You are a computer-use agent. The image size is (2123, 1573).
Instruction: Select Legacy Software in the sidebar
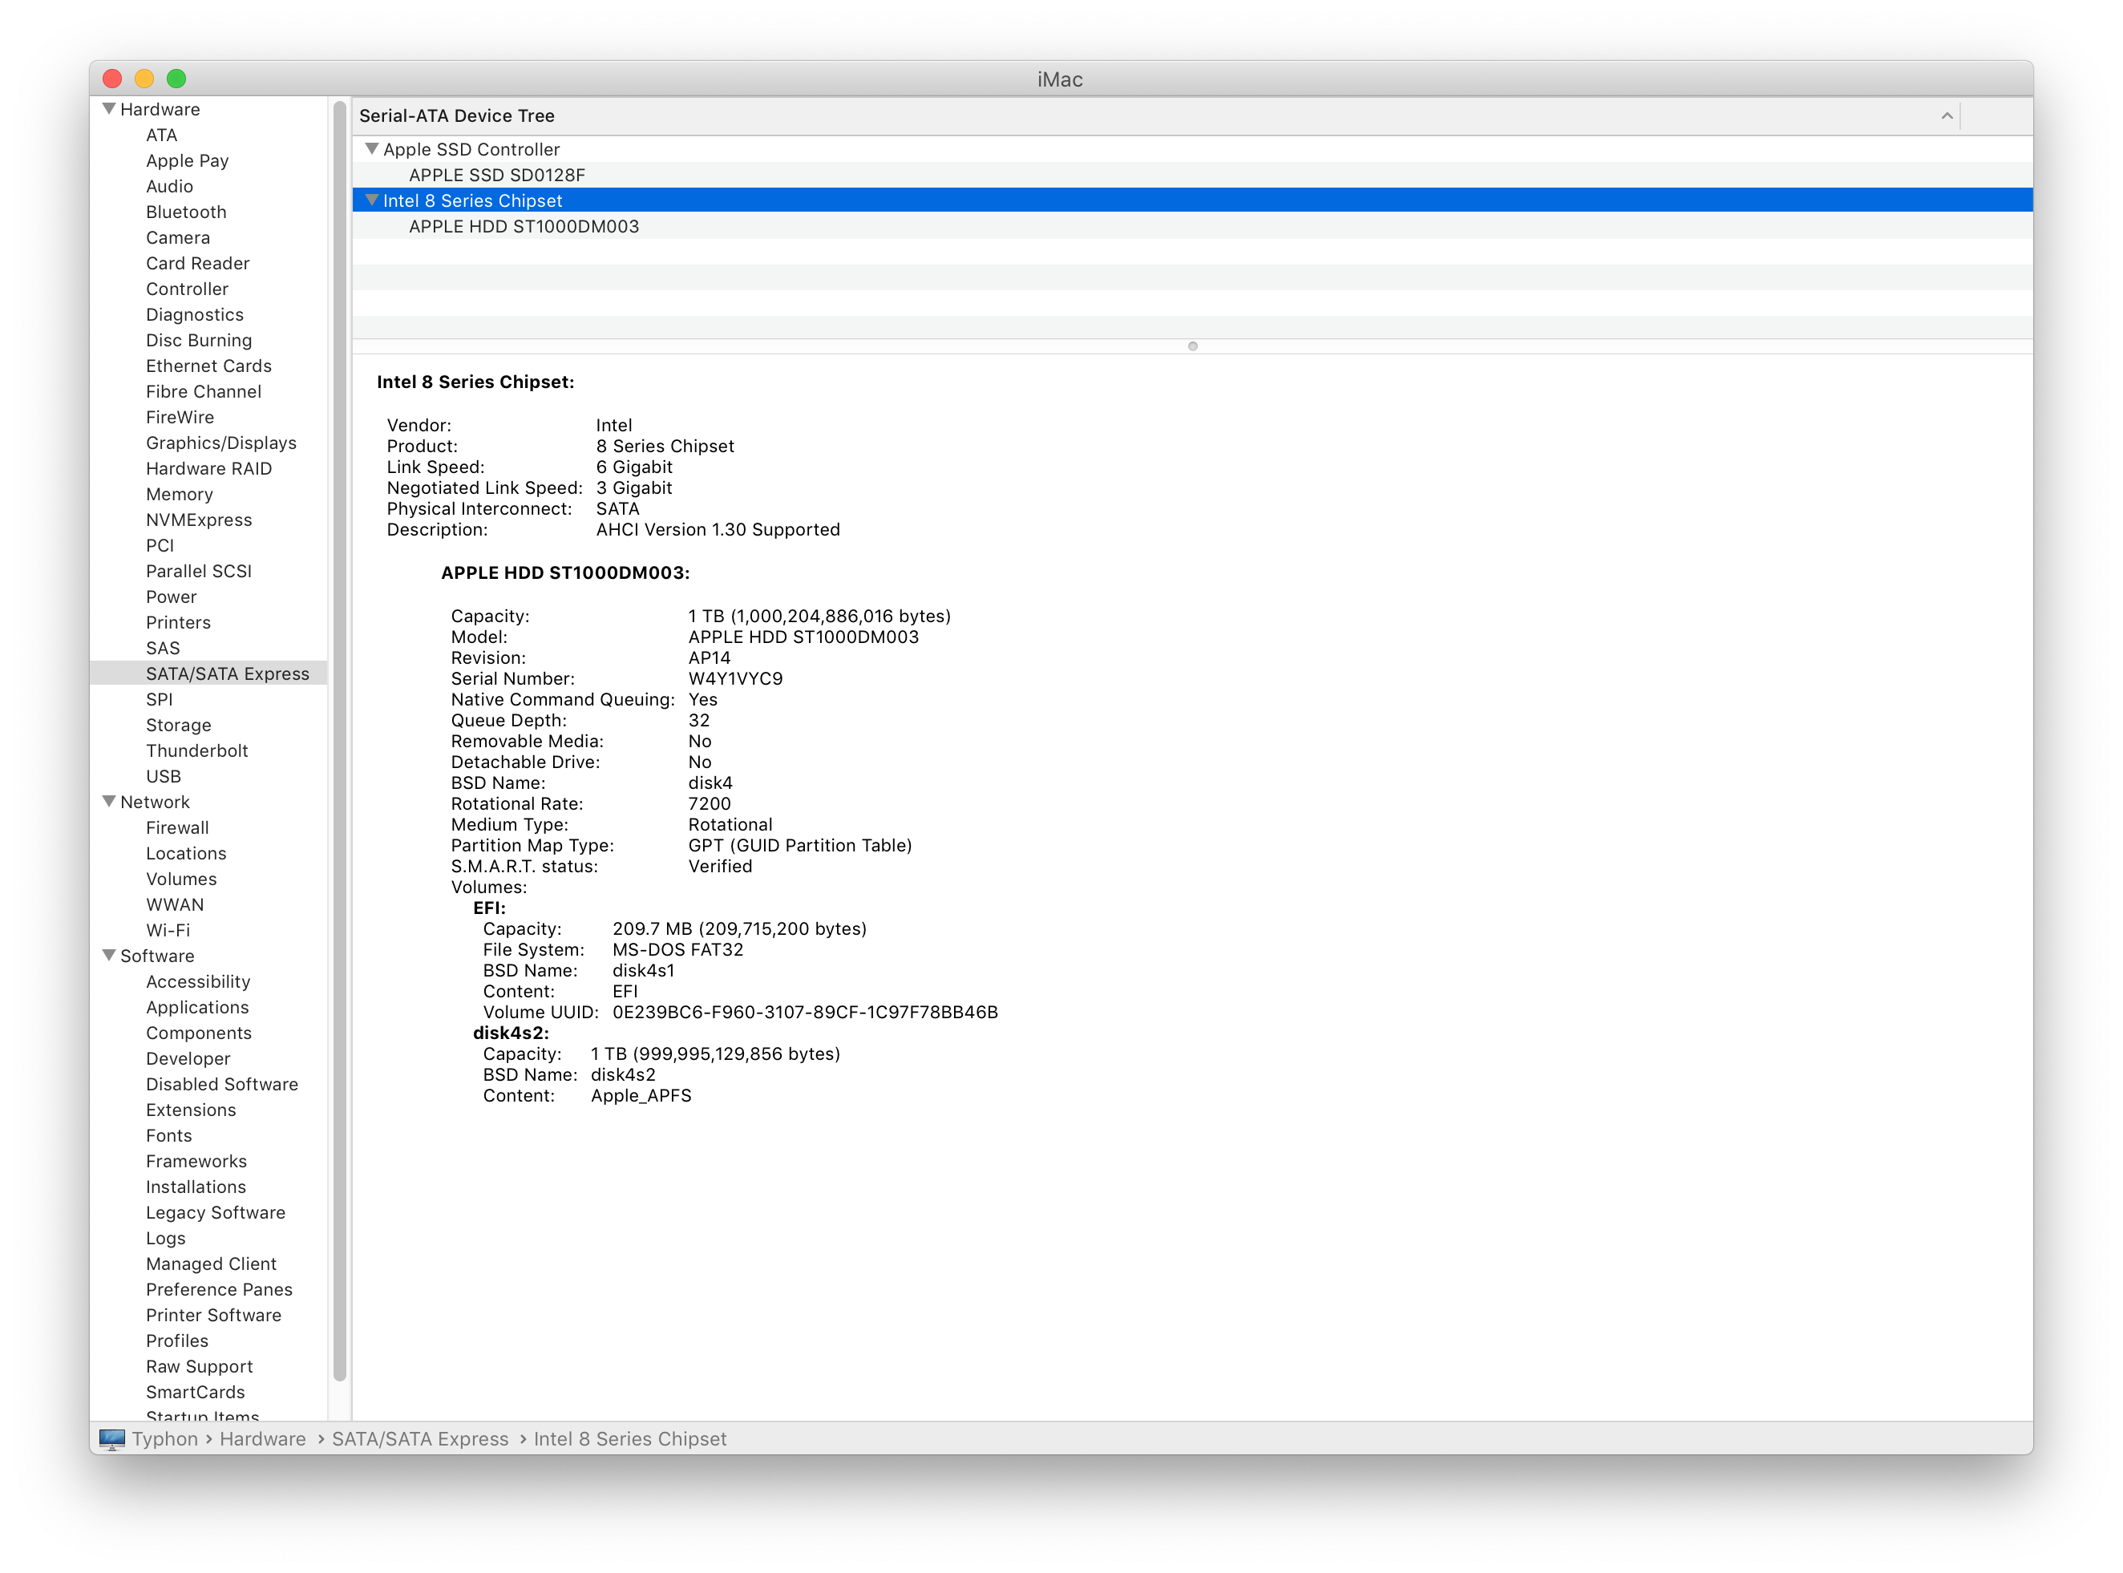(x=215, y=1214)
